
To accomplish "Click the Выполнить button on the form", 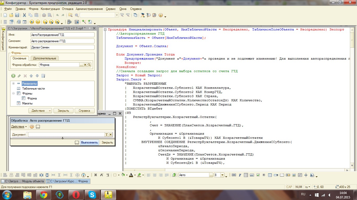I will 89,142.
